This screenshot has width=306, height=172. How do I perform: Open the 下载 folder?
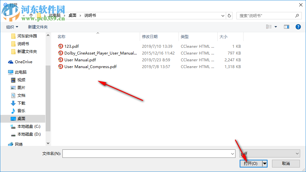click(21, 103)
